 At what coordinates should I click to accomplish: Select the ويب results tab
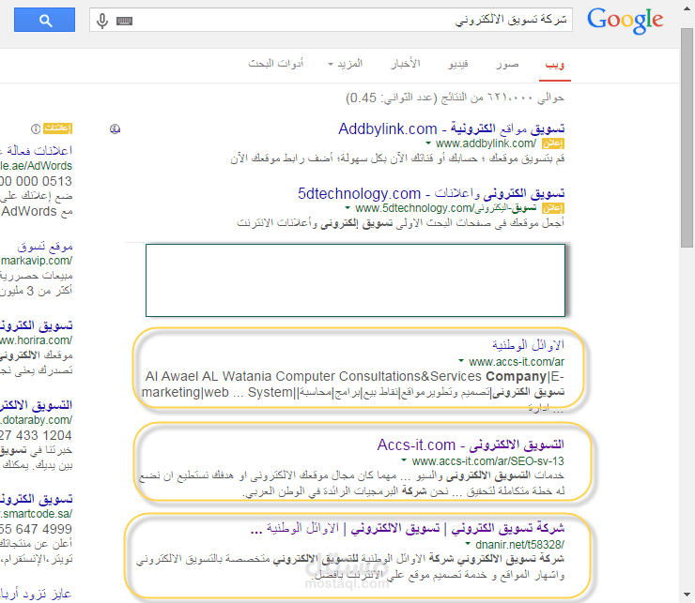pos(554,65)
